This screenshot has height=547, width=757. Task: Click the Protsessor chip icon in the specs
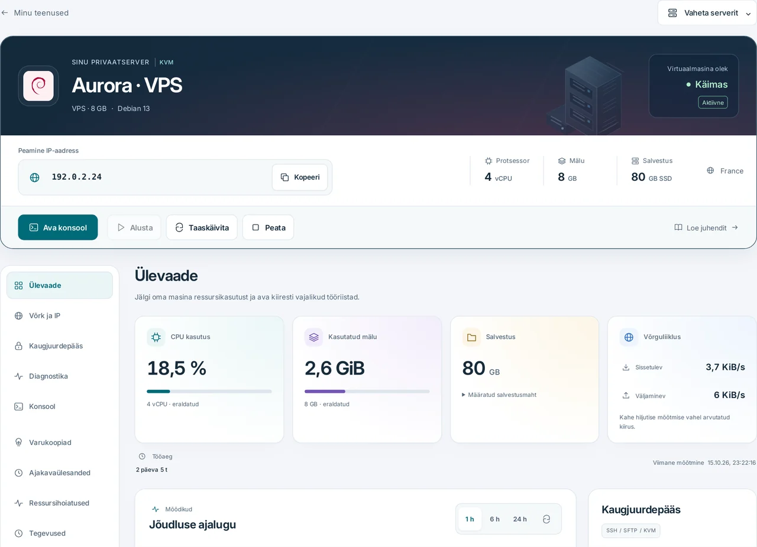click(x=489, y=161)
